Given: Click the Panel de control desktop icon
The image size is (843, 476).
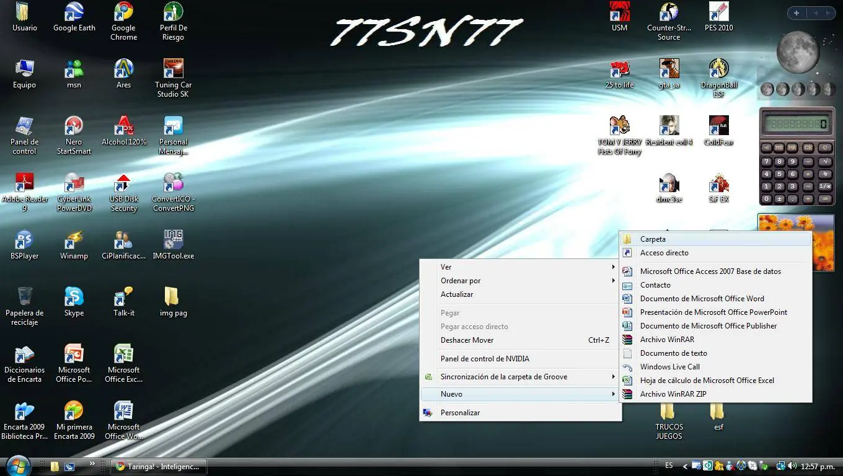Looking at the screenshot, I should tap(25, 135).
